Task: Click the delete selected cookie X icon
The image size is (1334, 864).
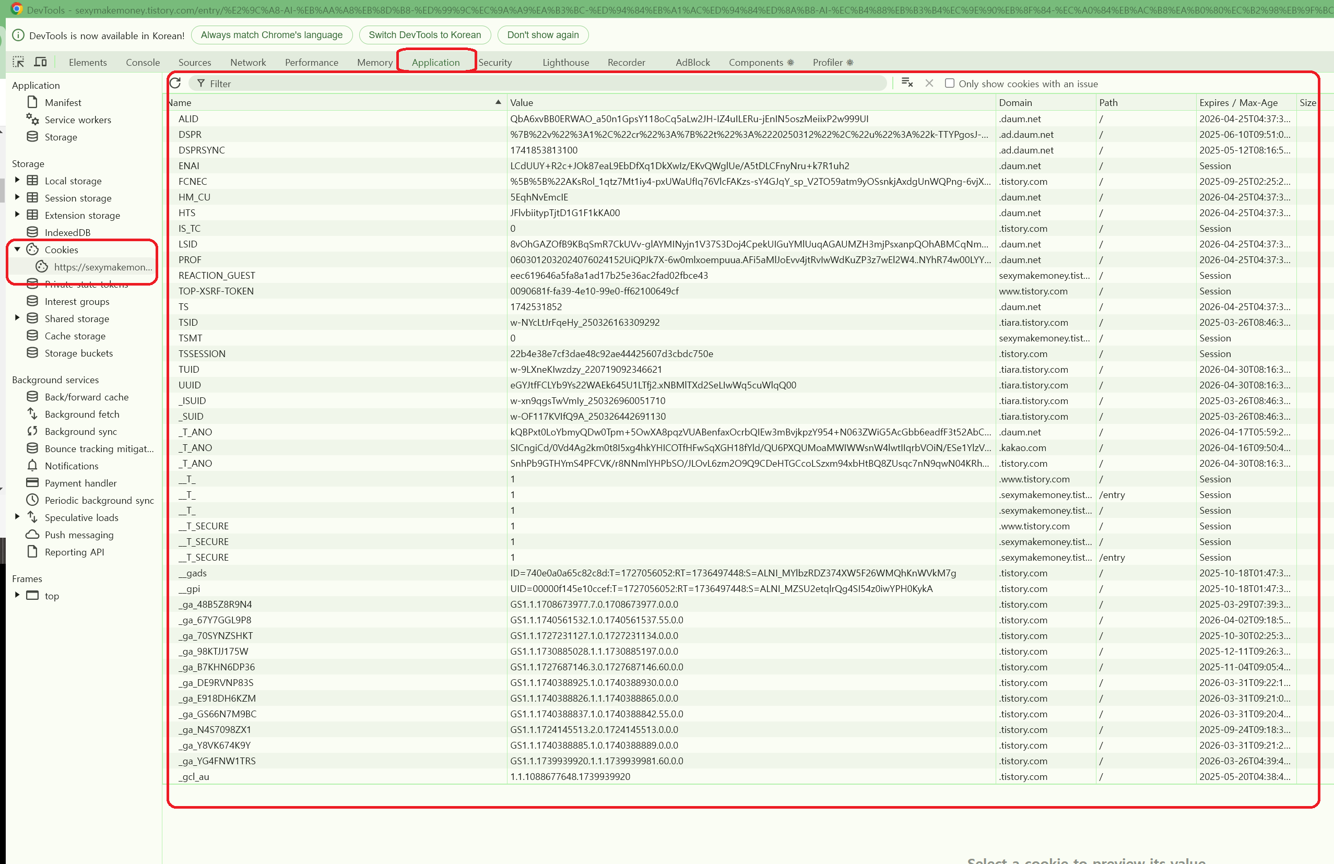Action: [929, 83]
